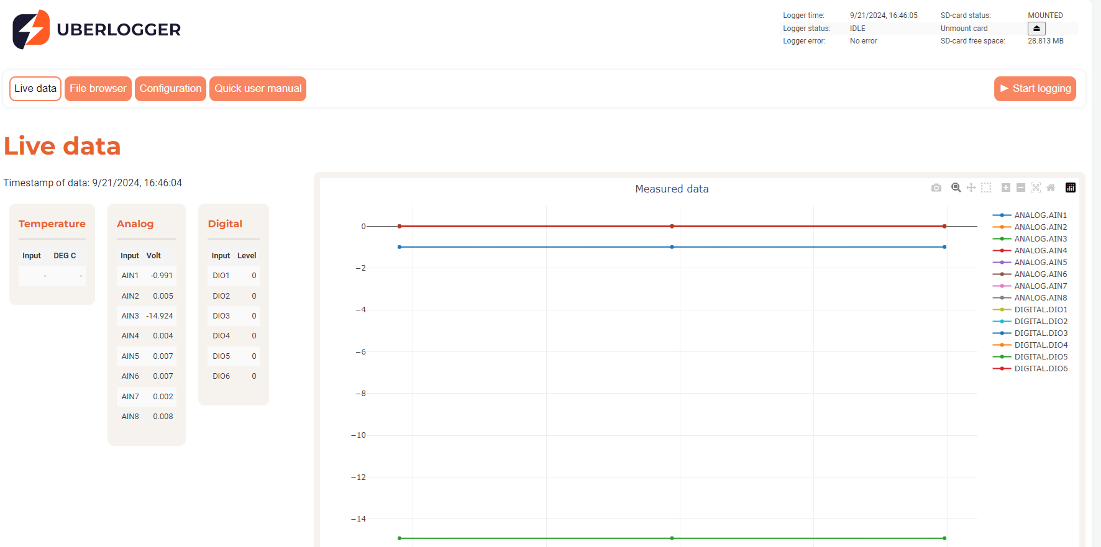Select the Zoom tool in the chart toolbar
The height and width of the screenshot is (547, 1101).
(956, 188)
